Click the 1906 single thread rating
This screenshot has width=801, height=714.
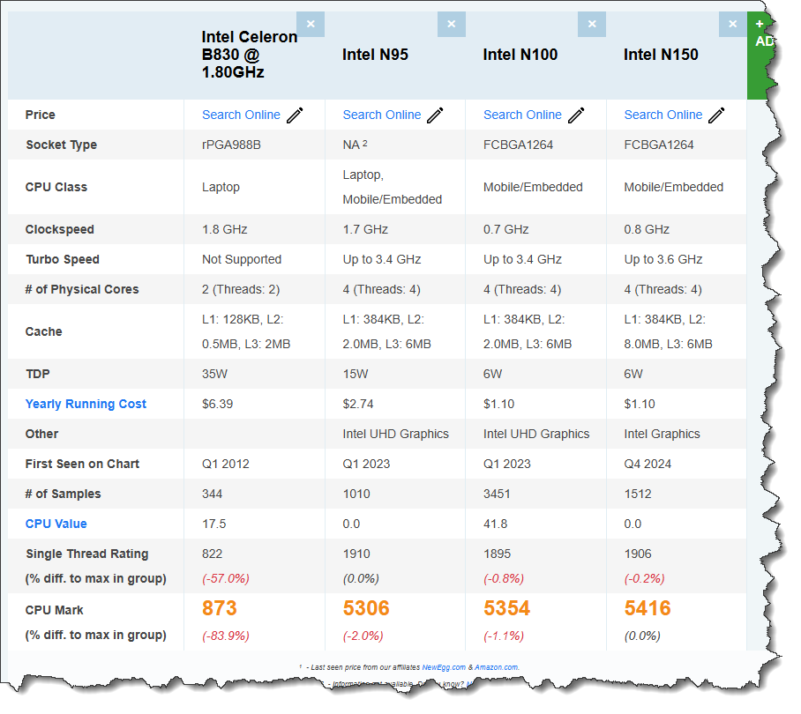(638, 554)
